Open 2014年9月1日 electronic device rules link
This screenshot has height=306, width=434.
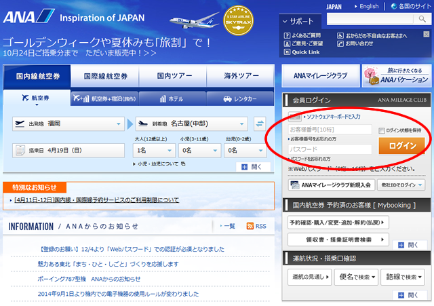tap(118, 294)
